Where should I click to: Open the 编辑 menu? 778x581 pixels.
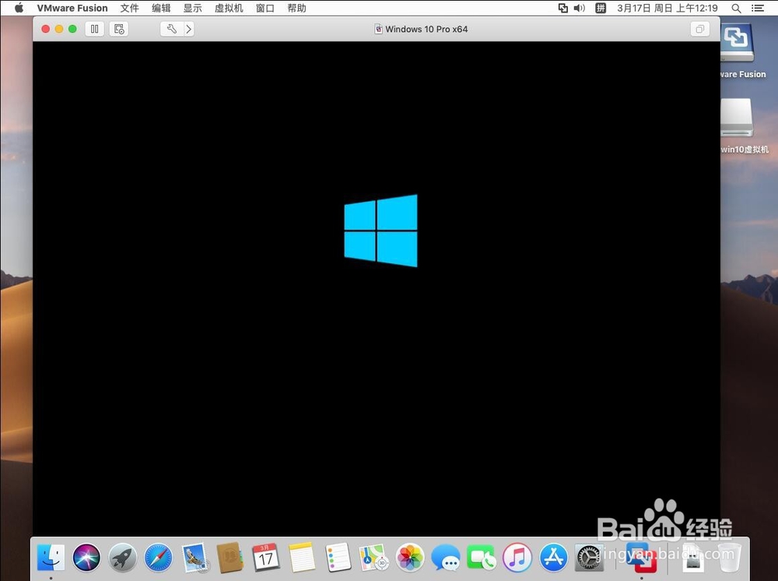pos(161,8)
